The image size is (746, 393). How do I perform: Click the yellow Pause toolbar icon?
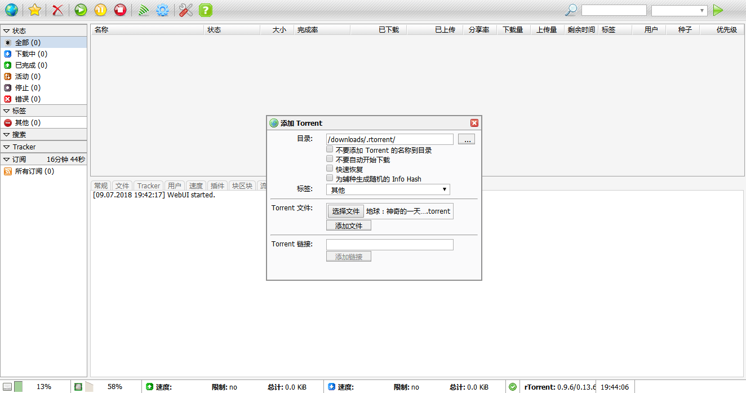[x=100, y=10]
